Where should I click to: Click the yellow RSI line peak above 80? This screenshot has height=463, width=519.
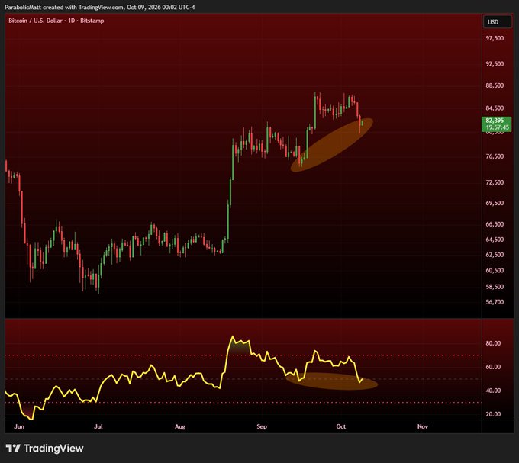tap(232, 336)
